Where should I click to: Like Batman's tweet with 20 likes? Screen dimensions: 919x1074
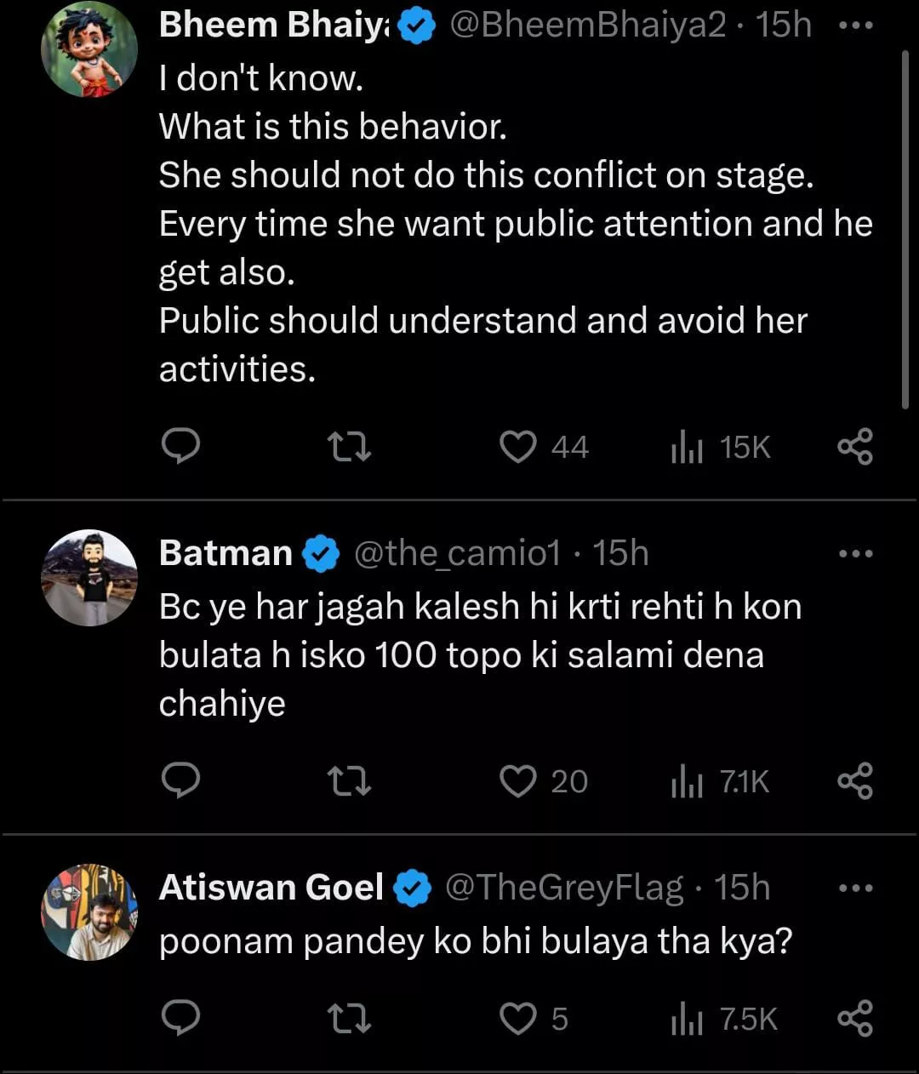click(x=518, y=780)
